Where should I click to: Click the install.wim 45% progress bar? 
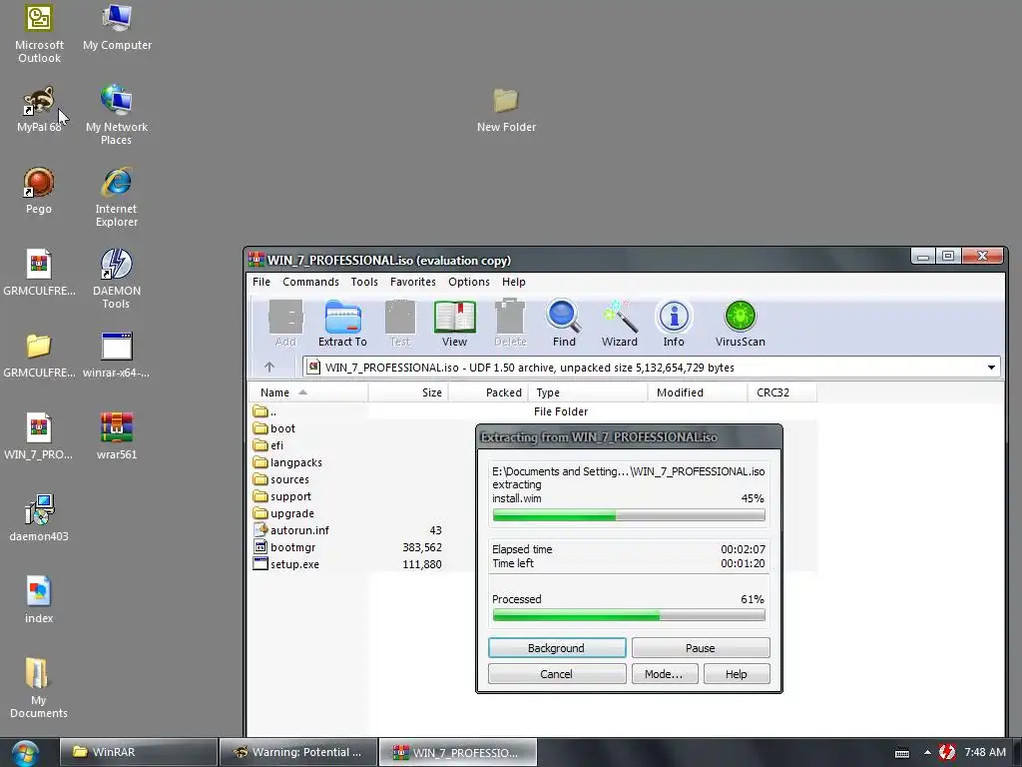629,515
